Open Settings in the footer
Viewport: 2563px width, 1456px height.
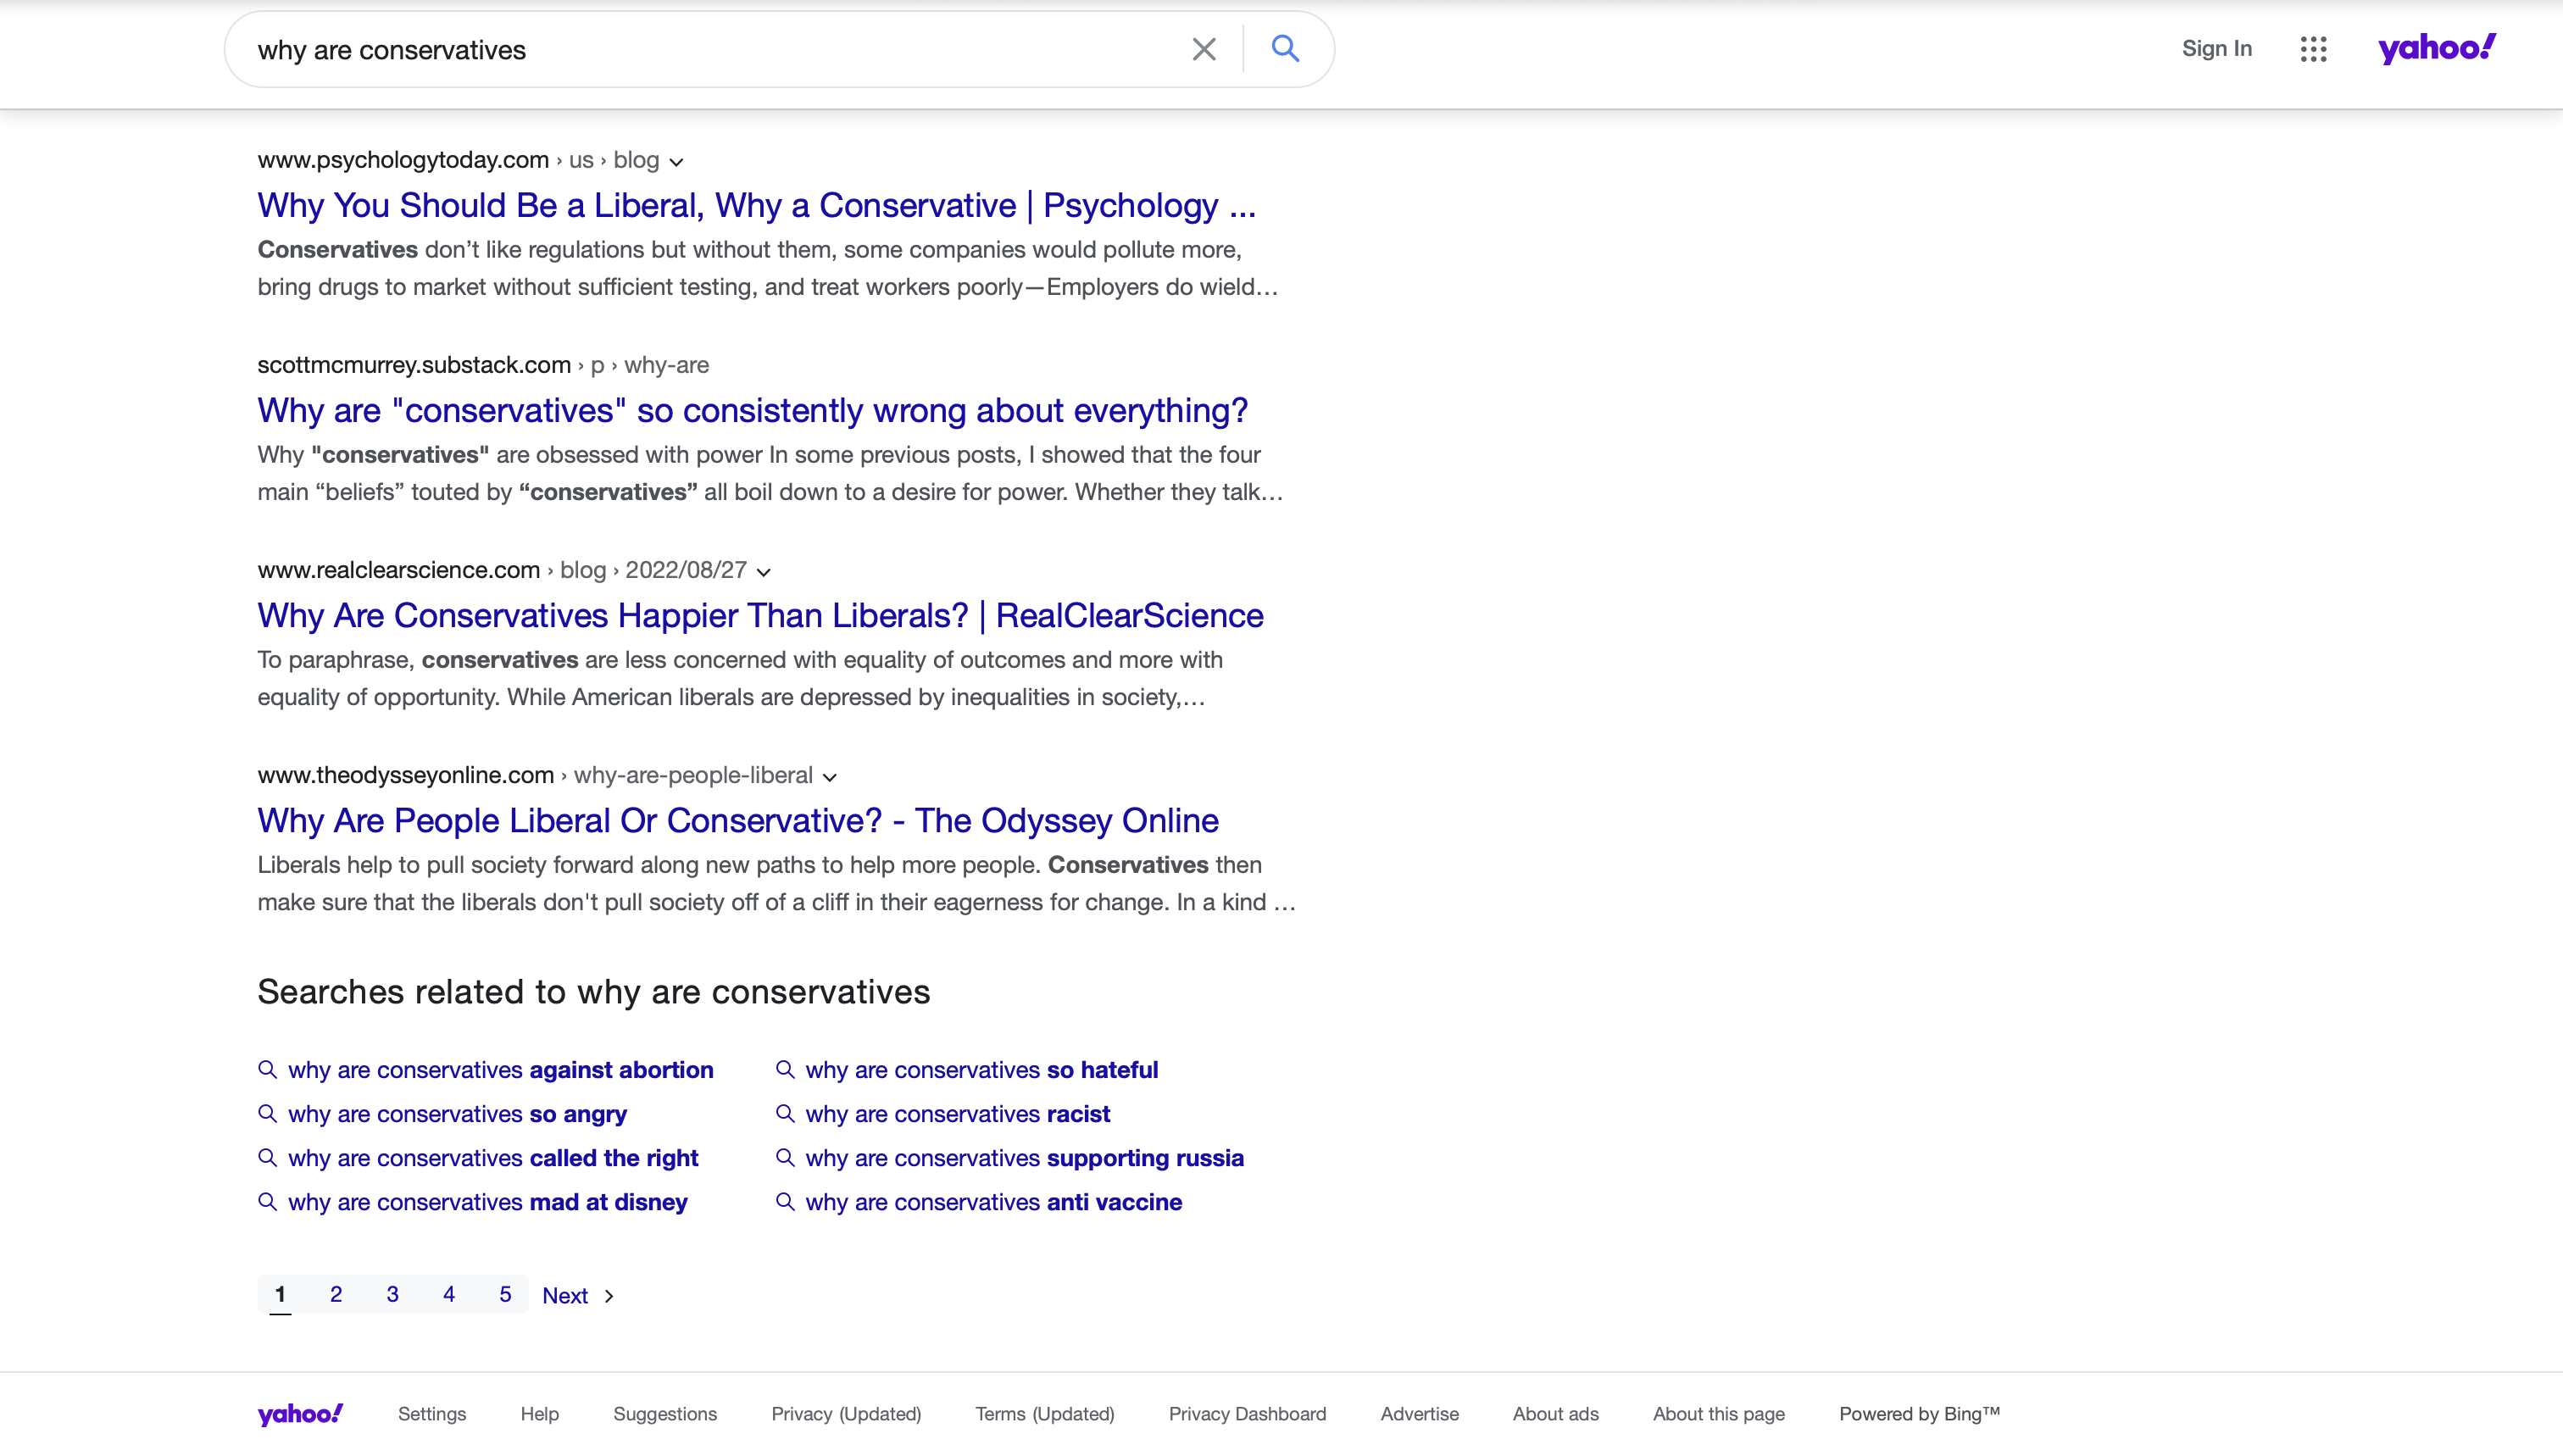432,1413
